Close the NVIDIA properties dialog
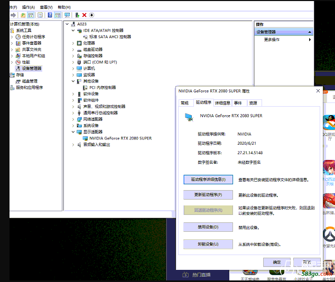This screenshot has height=282, width=335. tap(318, 91)
